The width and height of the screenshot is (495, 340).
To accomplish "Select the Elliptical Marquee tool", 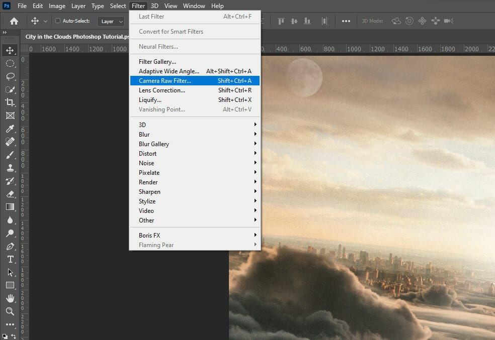I will click(x=10, y=63).
